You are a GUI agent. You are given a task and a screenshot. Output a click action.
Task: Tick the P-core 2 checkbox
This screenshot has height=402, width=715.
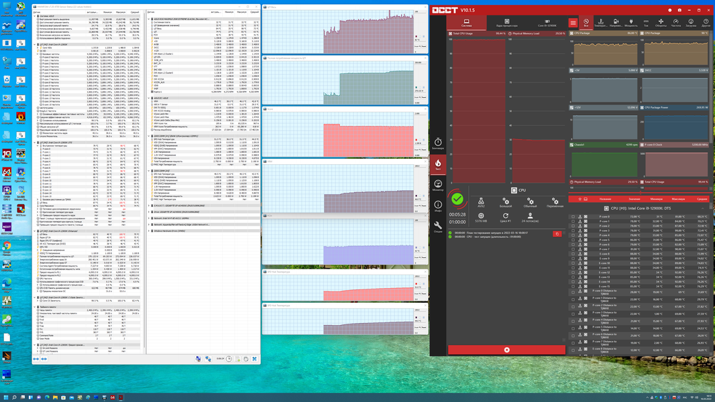tap(573, 226)
